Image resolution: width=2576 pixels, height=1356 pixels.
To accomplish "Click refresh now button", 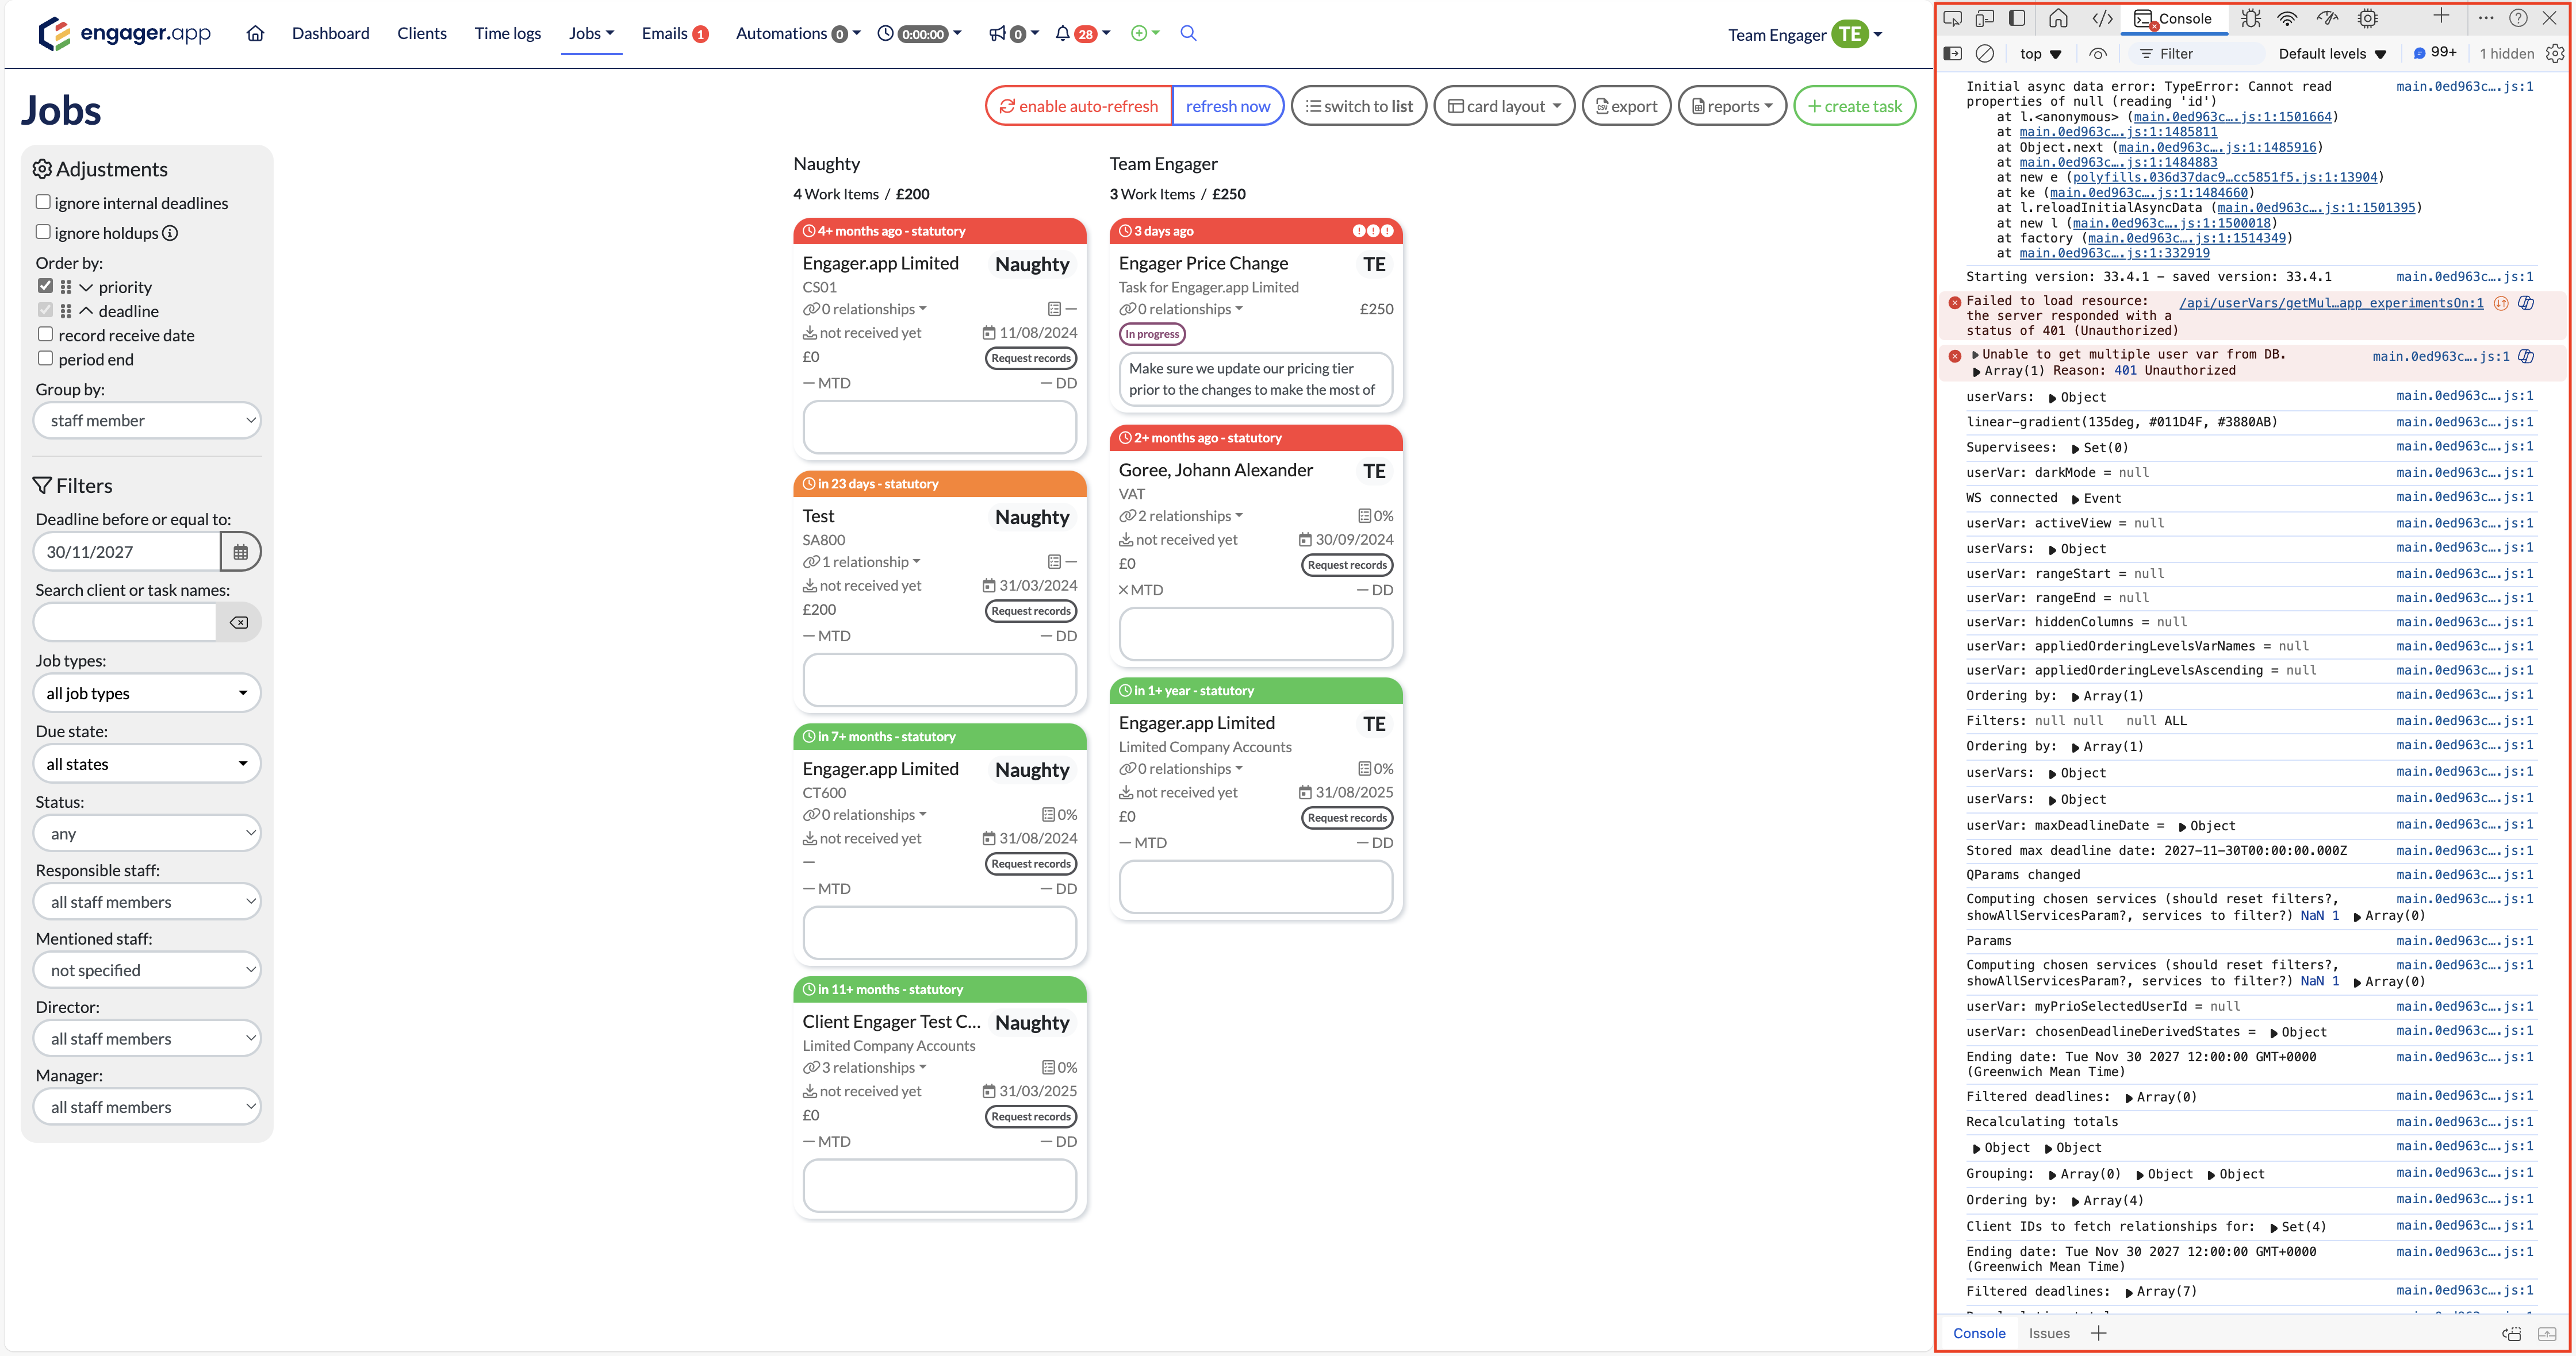I will pyautogui.click(x=1228, y=106).
